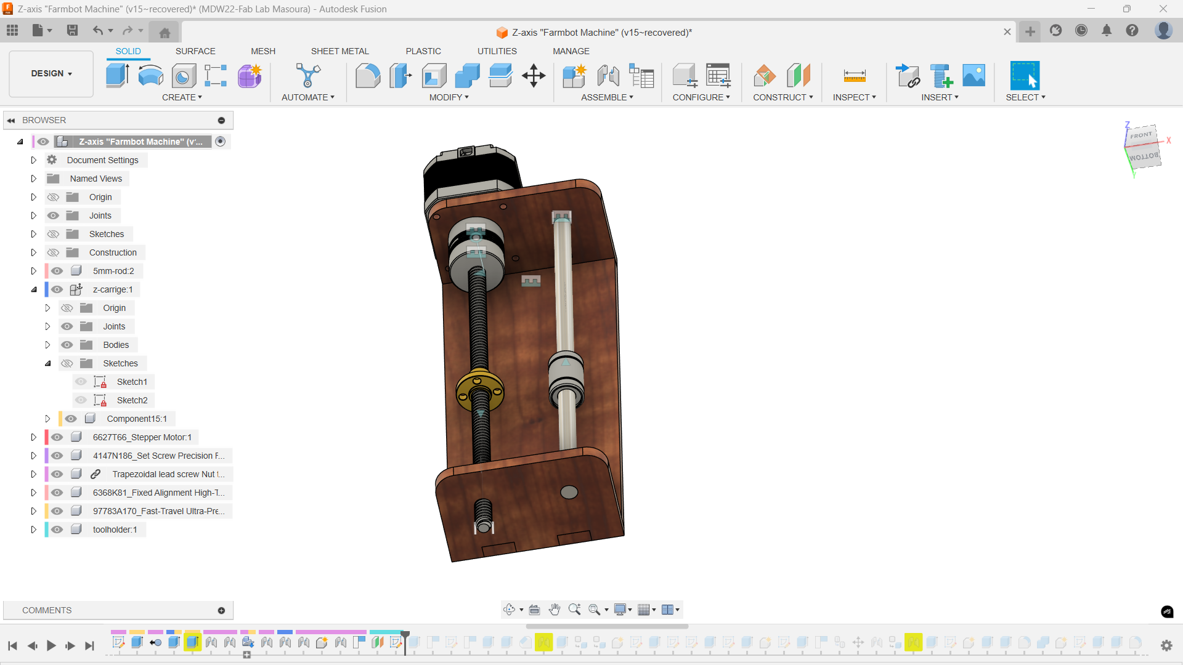The image size is (1183, 665).
Task: Click the Save icon
Action: point(72,30)
